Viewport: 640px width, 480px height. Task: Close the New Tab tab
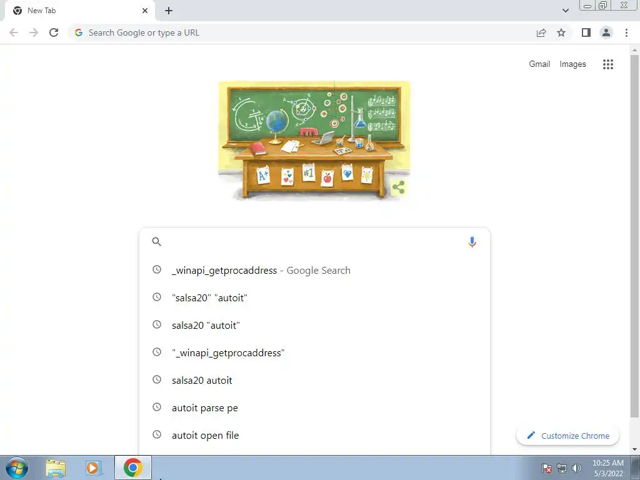(x=145, y=11)
